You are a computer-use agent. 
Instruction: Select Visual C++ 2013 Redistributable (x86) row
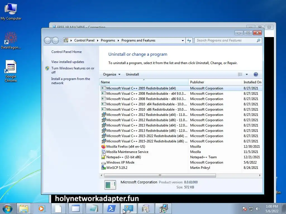point(181,131)
